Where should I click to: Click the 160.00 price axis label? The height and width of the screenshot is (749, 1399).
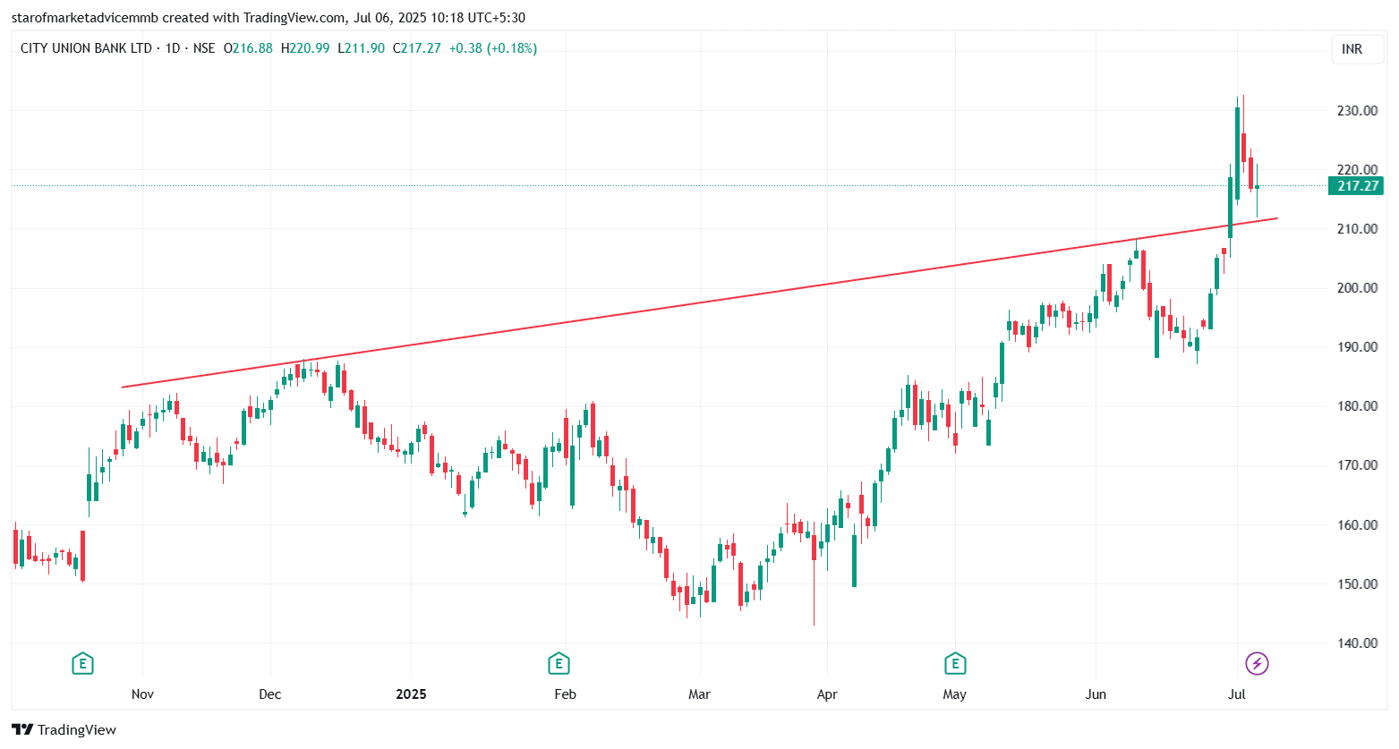(1357, 525)
